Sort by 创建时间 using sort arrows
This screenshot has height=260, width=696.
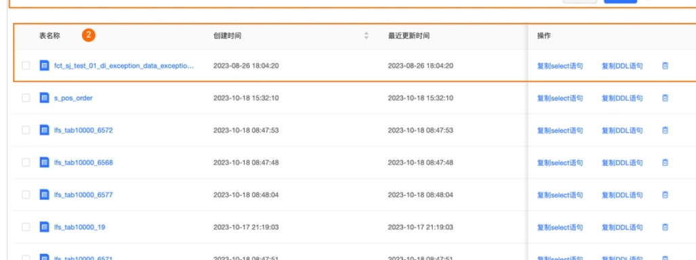pyautogui.click(x=366, y=36)
